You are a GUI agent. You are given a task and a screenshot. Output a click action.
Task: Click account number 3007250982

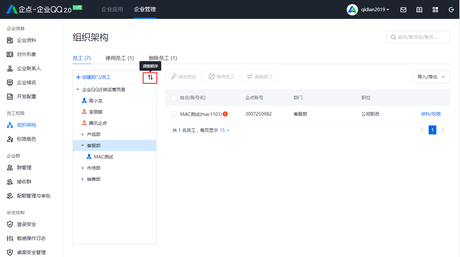[258, 114]
